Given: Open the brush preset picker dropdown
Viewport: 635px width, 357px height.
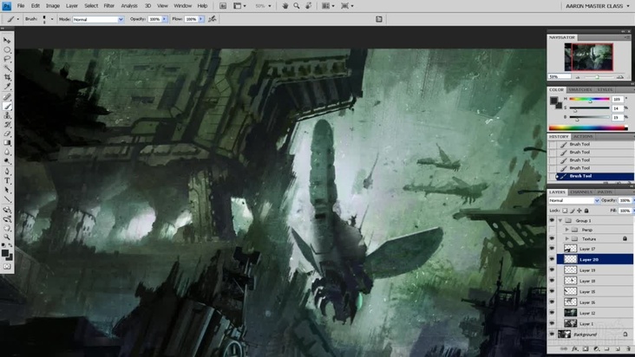Looking at the screenshot, I should click(52, 19).
